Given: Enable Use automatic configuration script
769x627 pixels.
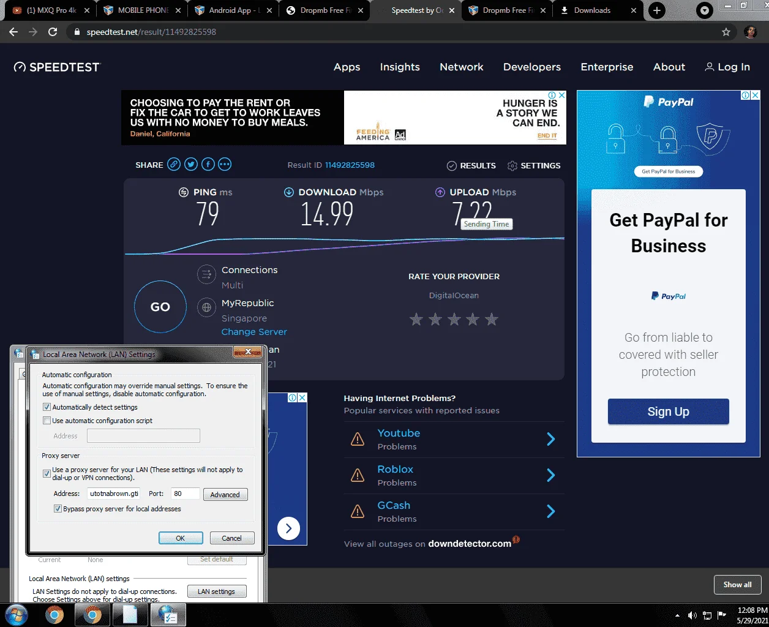Looking at the screenshot, I should [x=47, y=421].
